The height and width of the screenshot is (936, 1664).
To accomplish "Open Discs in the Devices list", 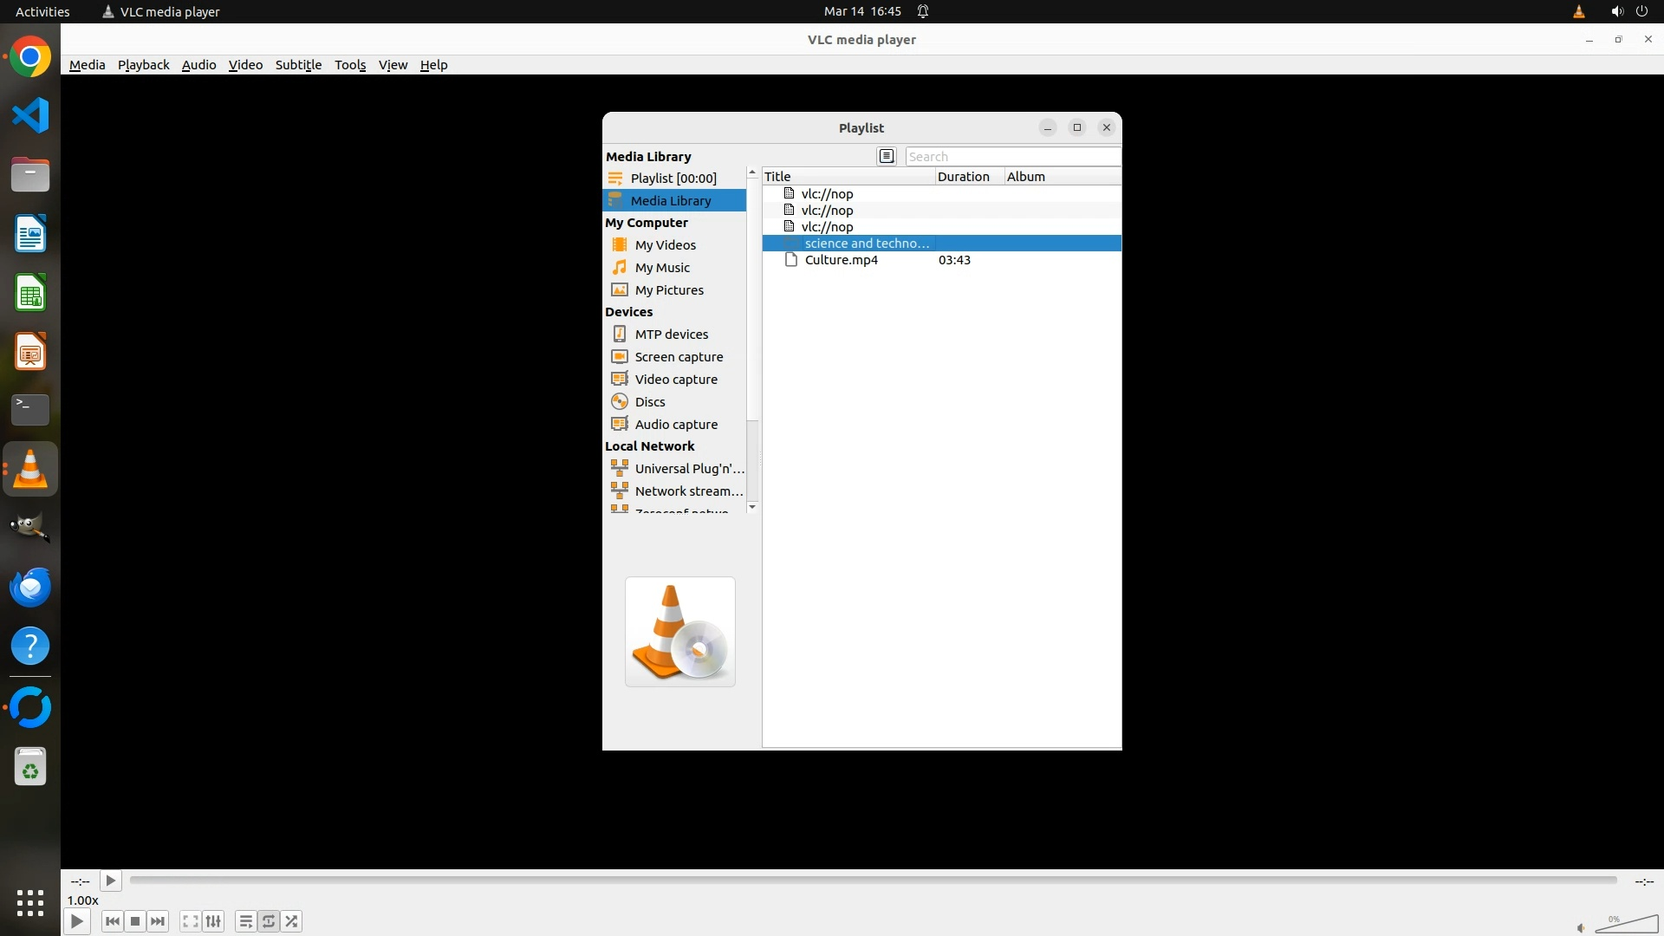I will (649, 402).
